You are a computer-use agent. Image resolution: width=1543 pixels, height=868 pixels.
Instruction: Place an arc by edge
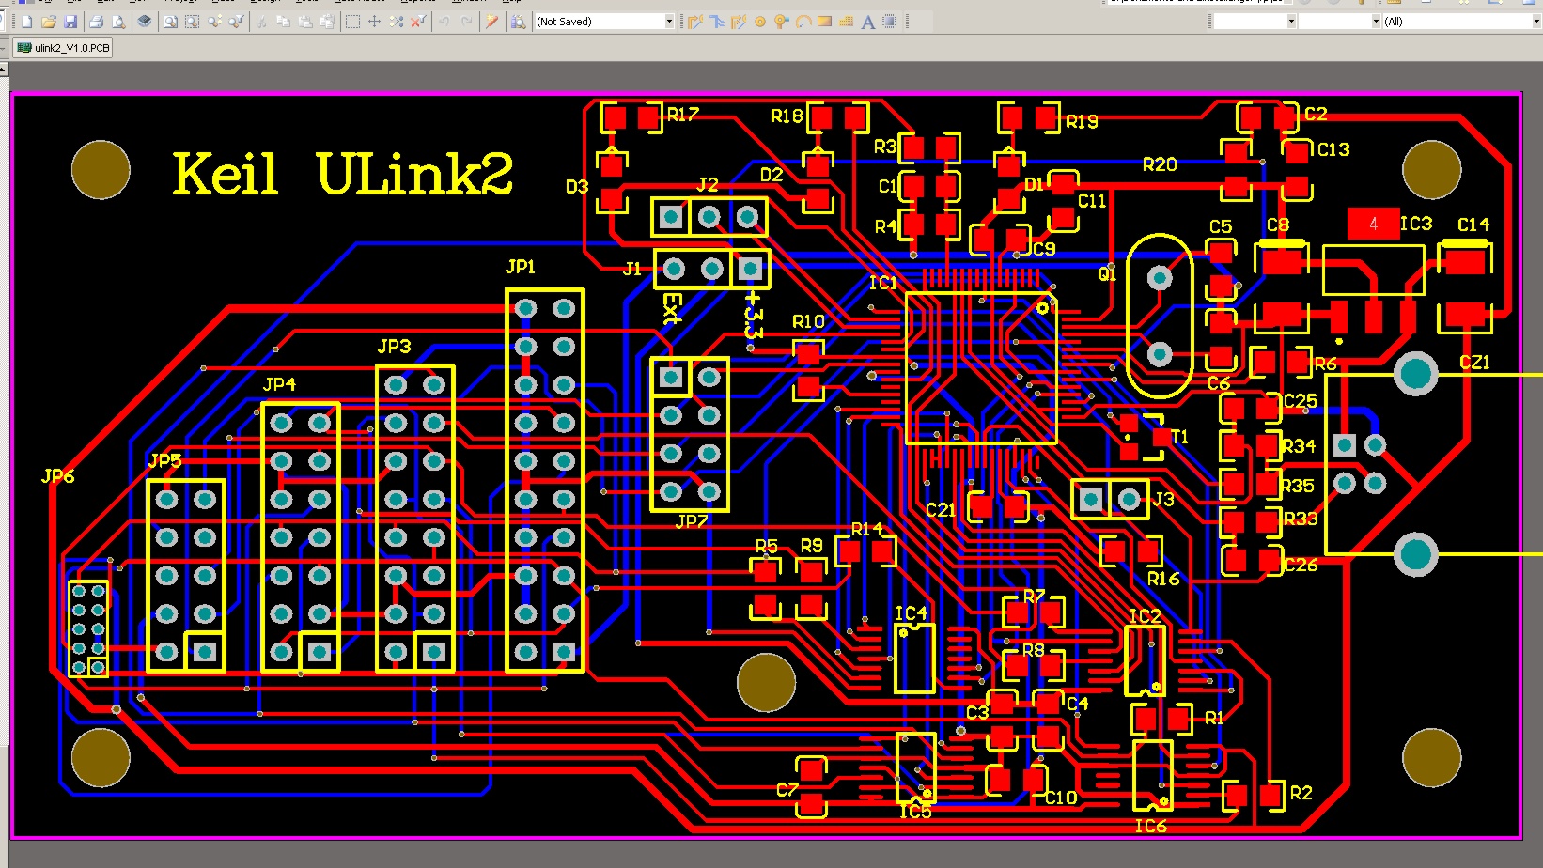(803, 22)
